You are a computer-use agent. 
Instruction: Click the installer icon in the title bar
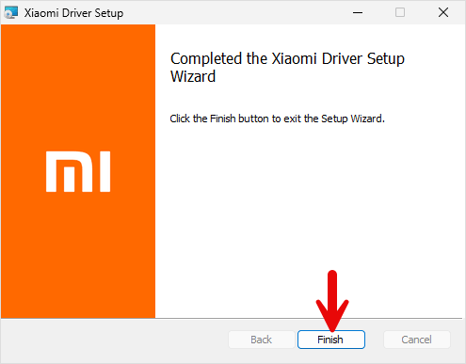[x=11, y=13]
